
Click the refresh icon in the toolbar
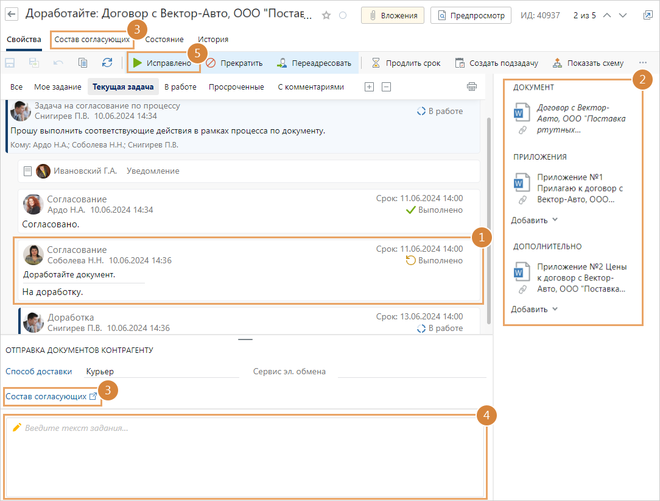(107, 63)
